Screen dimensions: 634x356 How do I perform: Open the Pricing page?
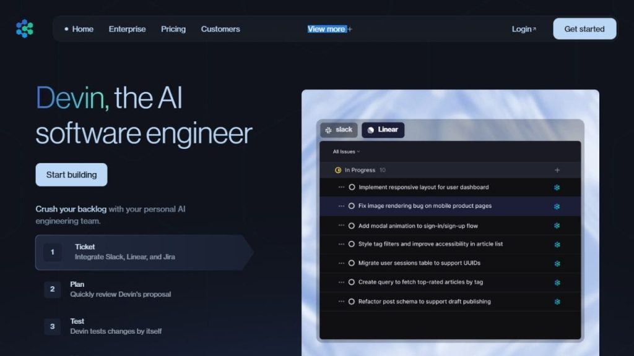(173, 29)
